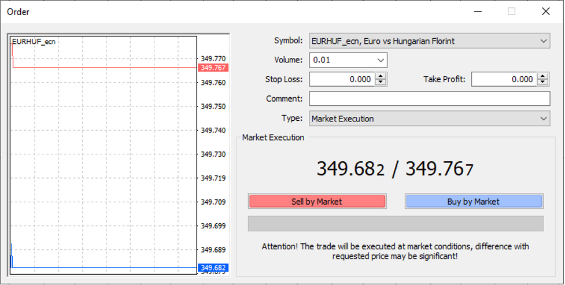Decrease Take Profit with the down arrow
The image size is (565, 285).
(543, 82)
